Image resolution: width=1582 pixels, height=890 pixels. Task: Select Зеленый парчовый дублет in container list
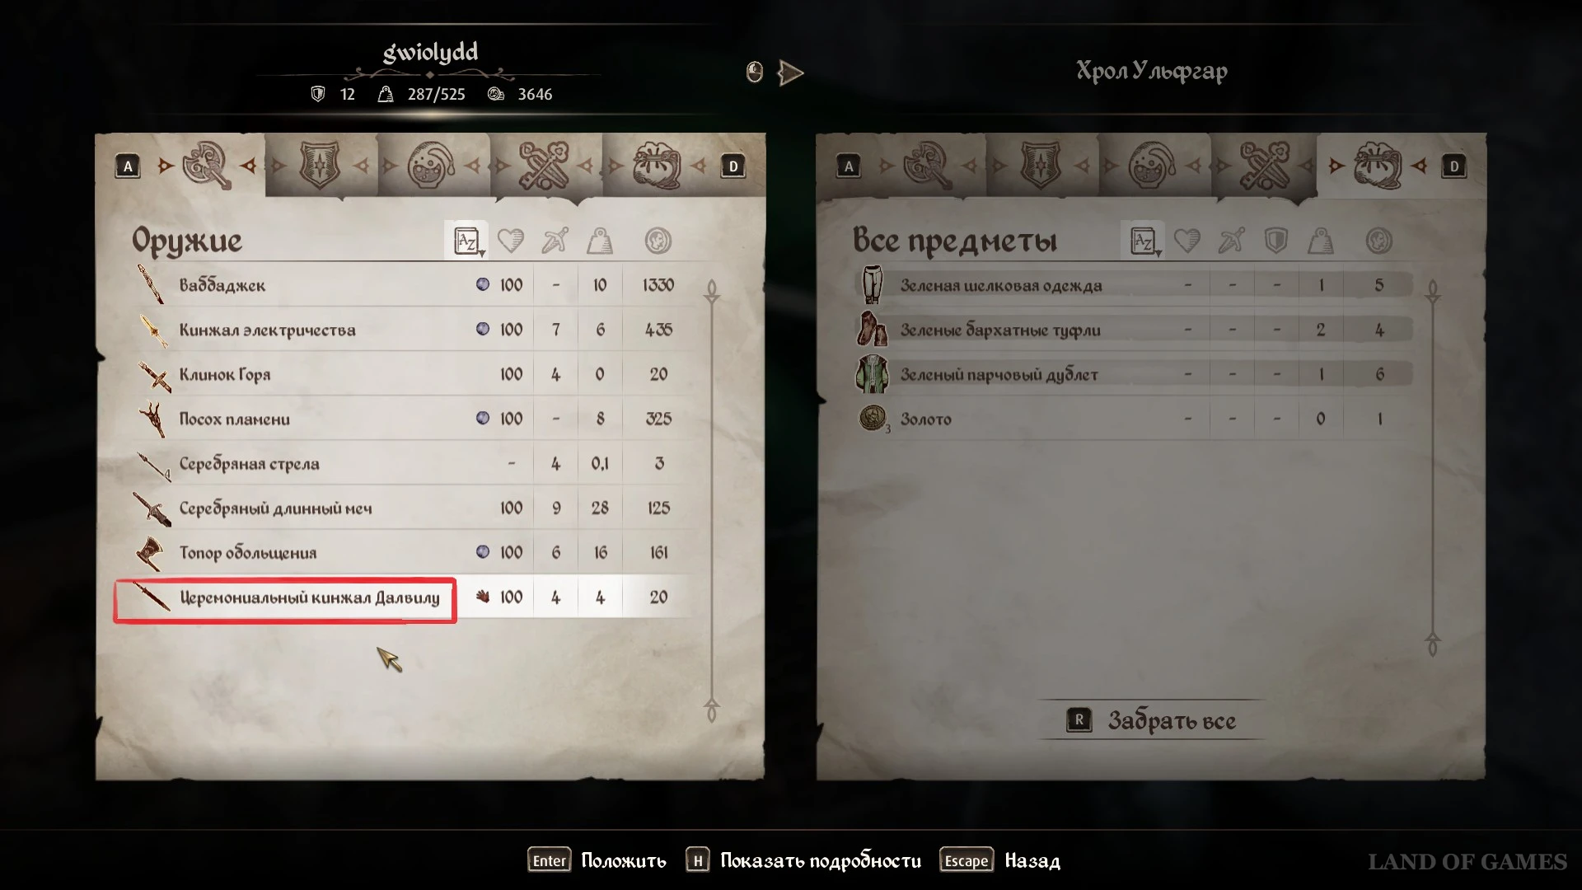(1134, 374)
